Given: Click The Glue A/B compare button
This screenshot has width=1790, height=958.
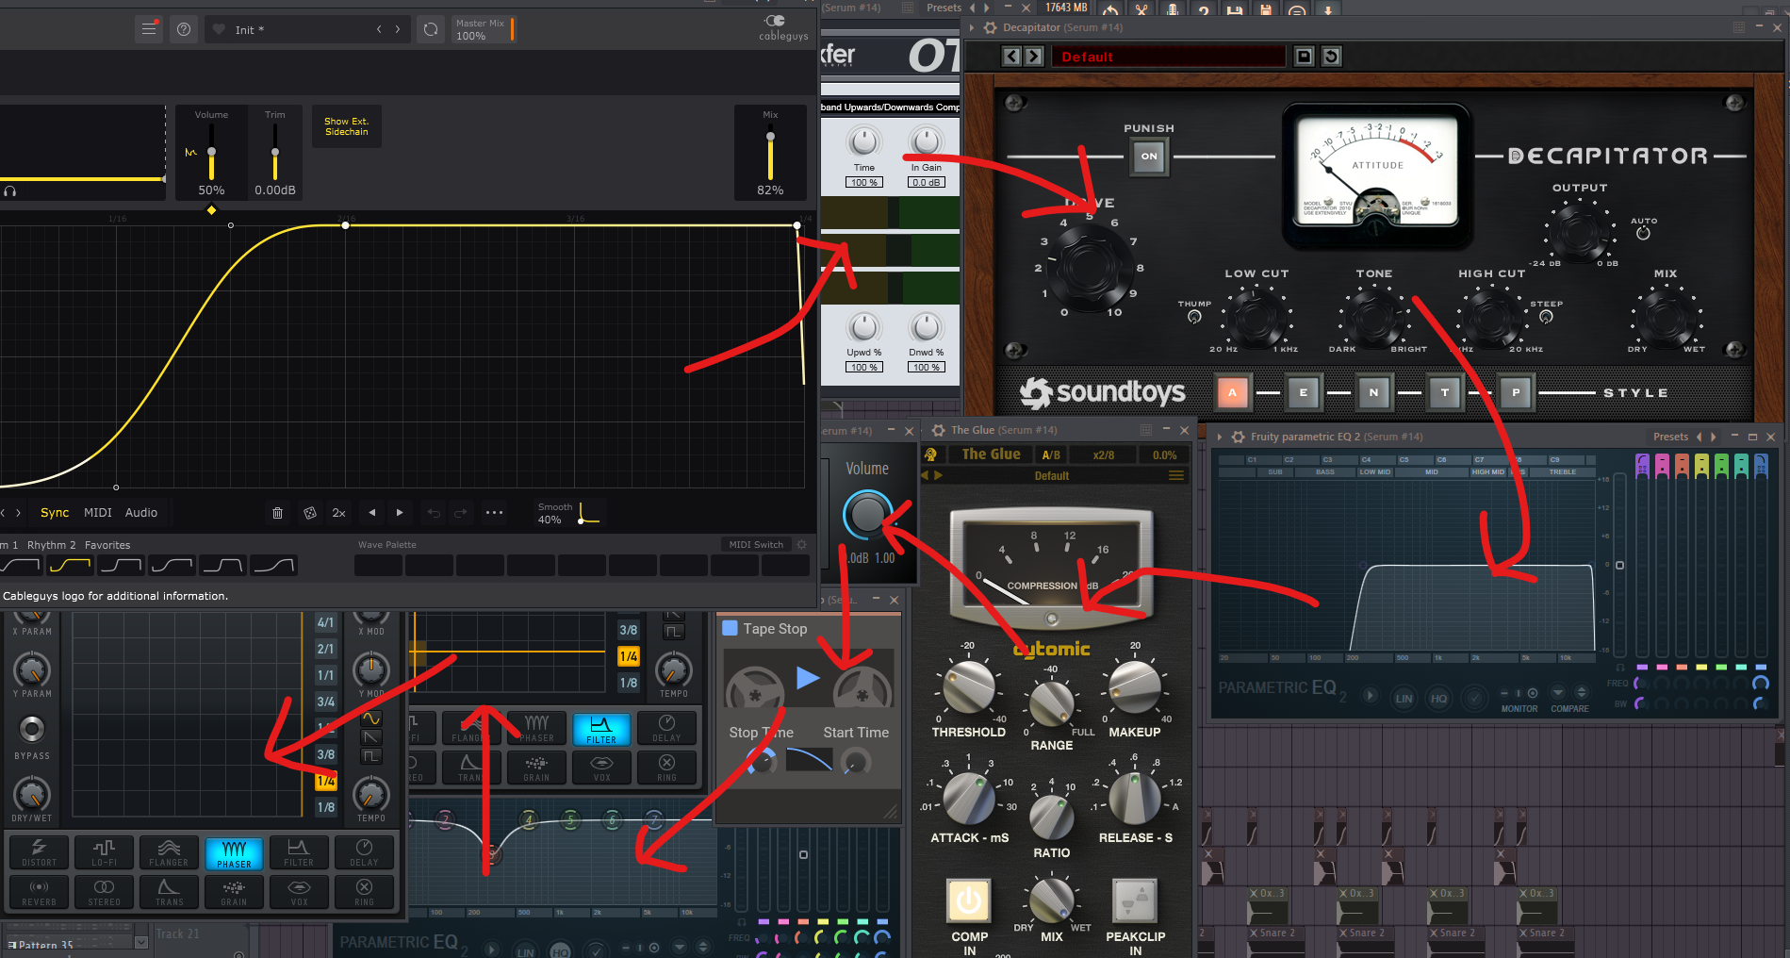Looking at the screenshot, I should 1051,454.
